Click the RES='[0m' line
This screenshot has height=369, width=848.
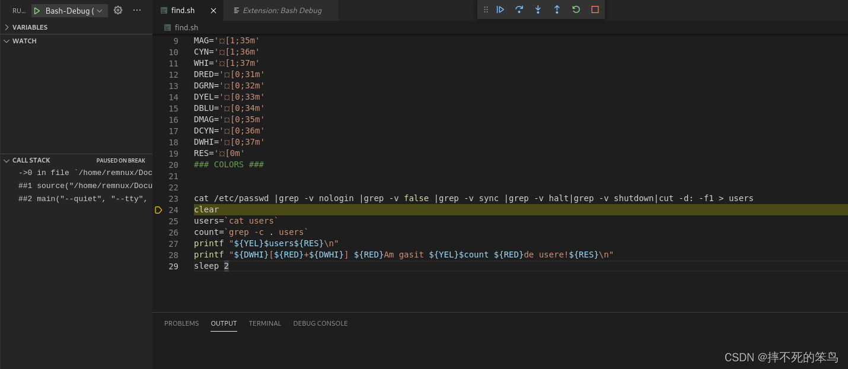point(219,153)
